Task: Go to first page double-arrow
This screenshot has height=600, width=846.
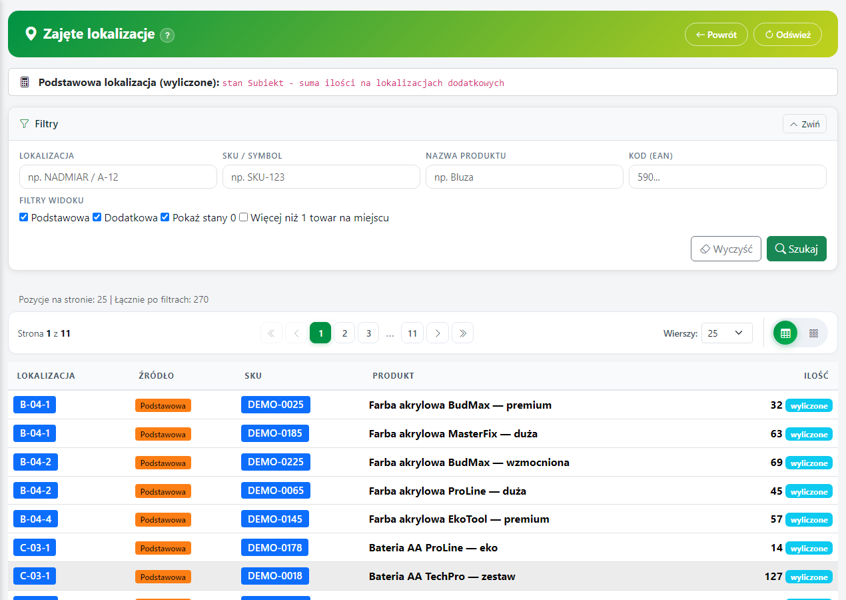Action: [x=271, y=333]
